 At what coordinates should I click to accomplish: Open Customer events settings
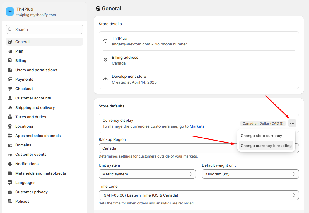45,154
